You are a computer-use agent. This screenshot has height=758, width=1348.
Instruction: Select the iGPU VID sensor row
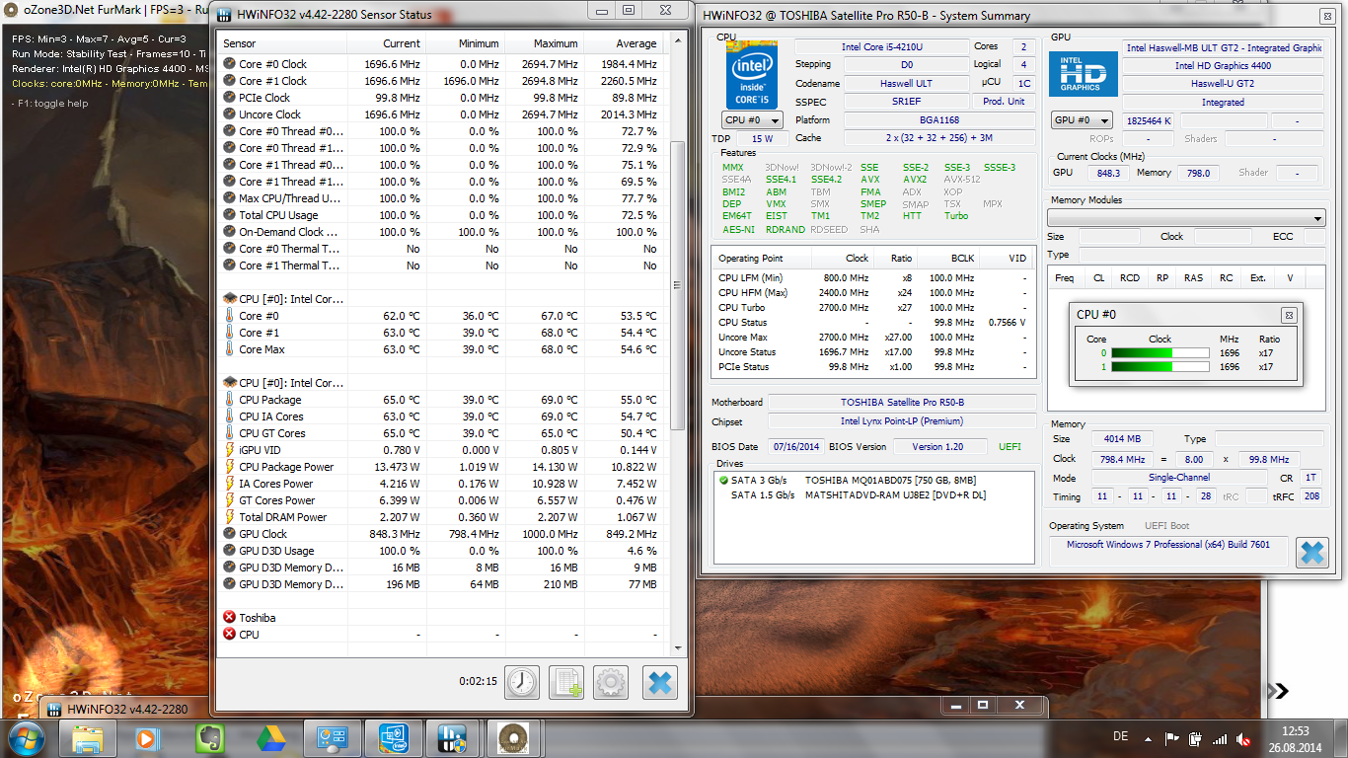coord(440,450)
